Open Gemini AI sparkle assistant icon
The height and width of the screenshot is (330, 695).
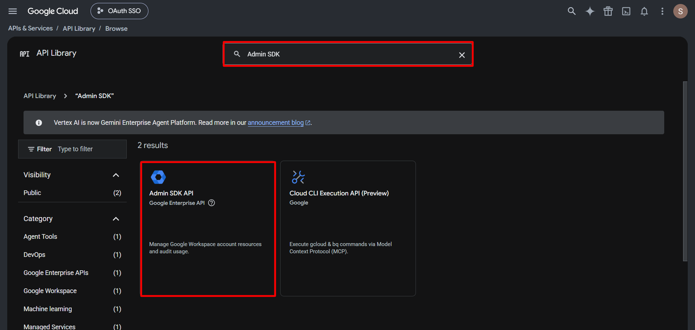pos(590,11)
